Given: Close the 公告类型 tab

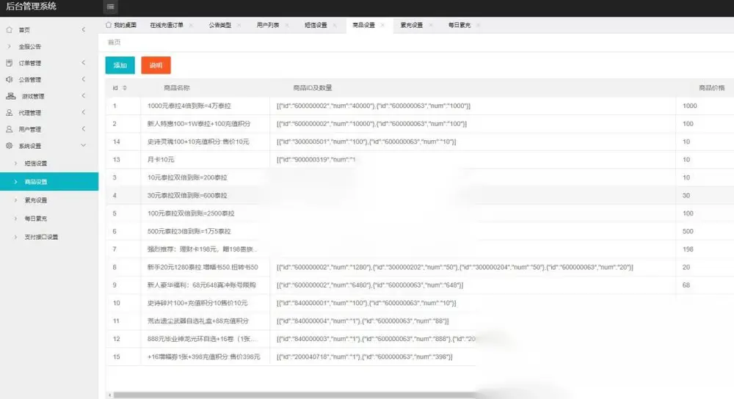Looking at the screenshot, I should tap(239, 25).
